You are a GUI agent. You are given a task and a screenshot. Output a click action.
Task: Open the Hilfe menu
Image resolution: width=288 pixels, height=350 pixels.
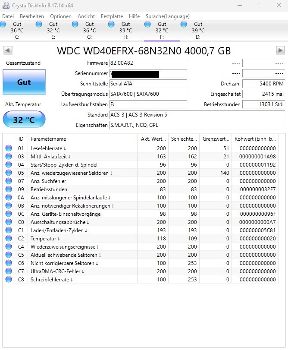tap(134, 16)
